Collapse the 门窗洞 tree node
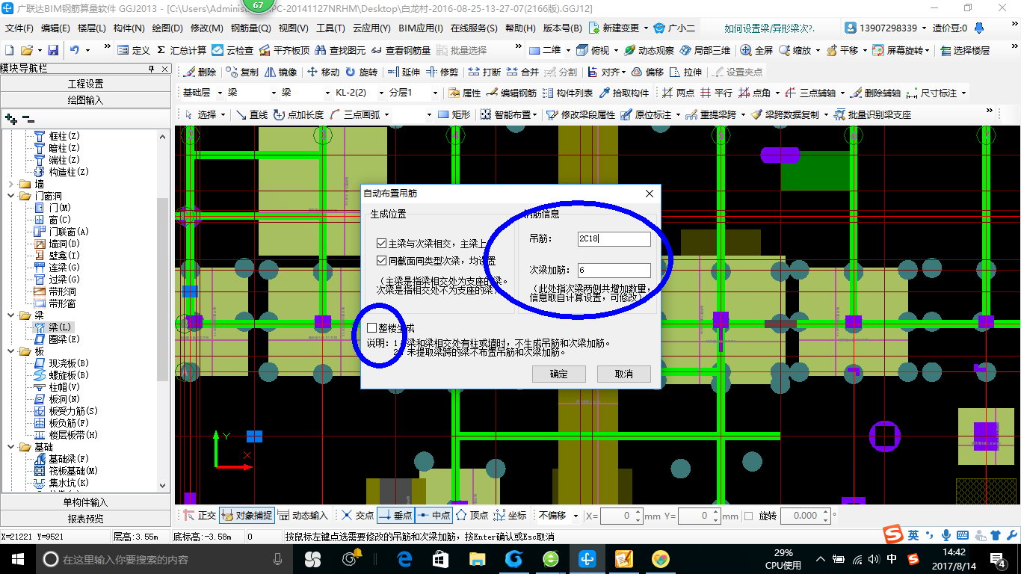Screen dimensions: 1021x574 [10, 196]
